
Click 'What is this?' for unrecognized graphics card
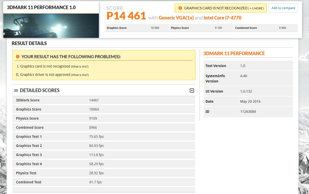point(80,67)
